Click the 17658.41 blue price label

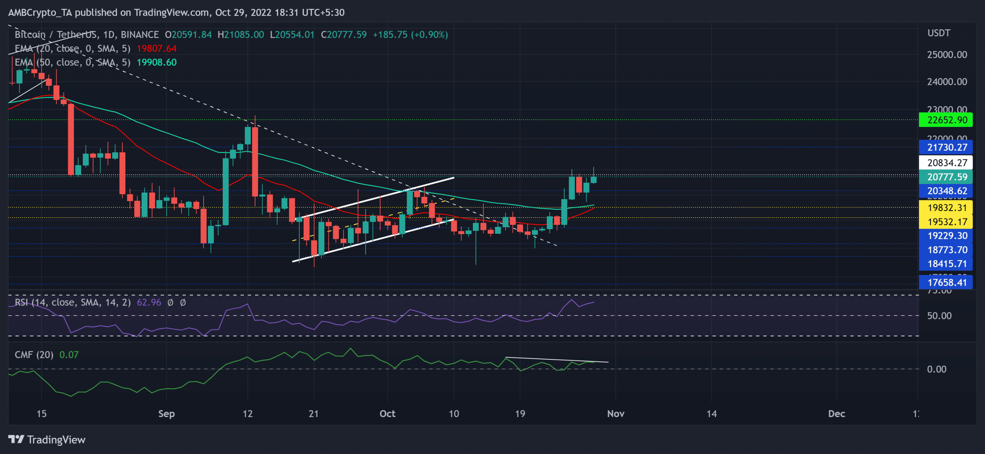click(x=946, y=283)
